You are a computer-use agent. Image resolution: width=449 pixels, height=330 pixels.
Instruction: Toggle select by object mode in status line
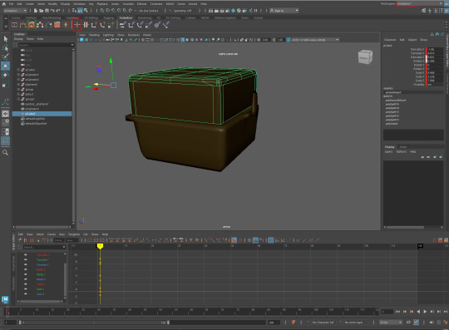[x=80, y=11]
